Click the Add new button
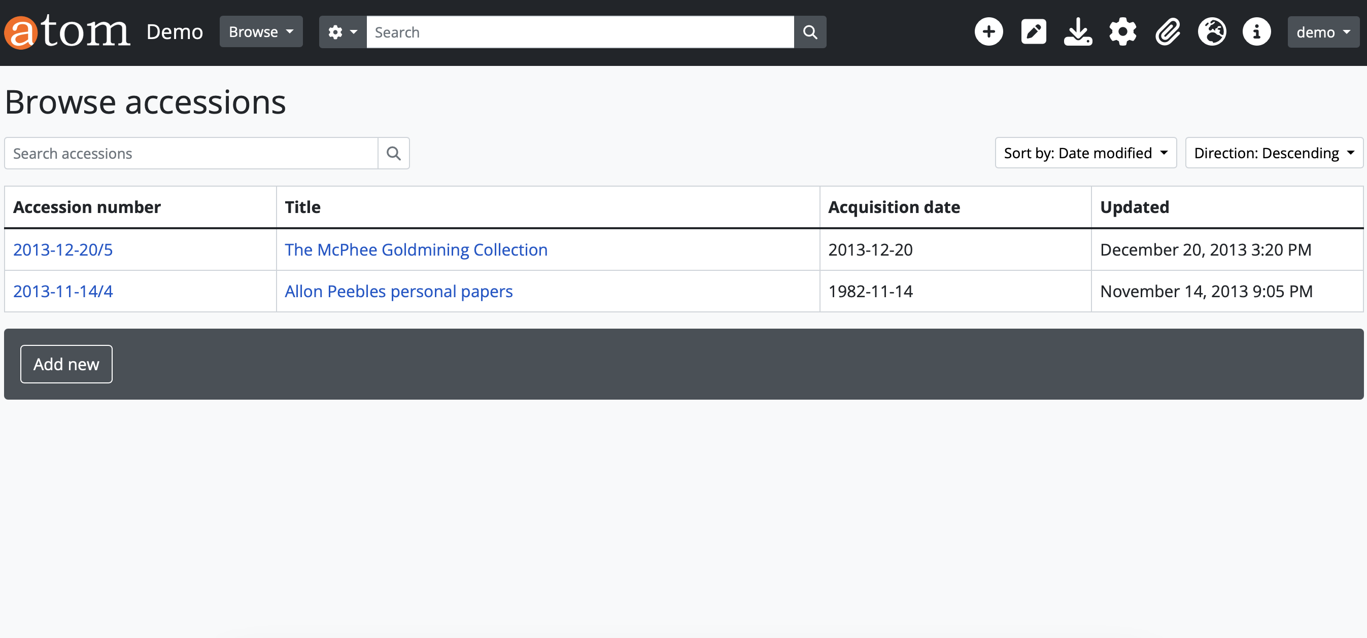The image size is (1367, 638). (66, 364)
